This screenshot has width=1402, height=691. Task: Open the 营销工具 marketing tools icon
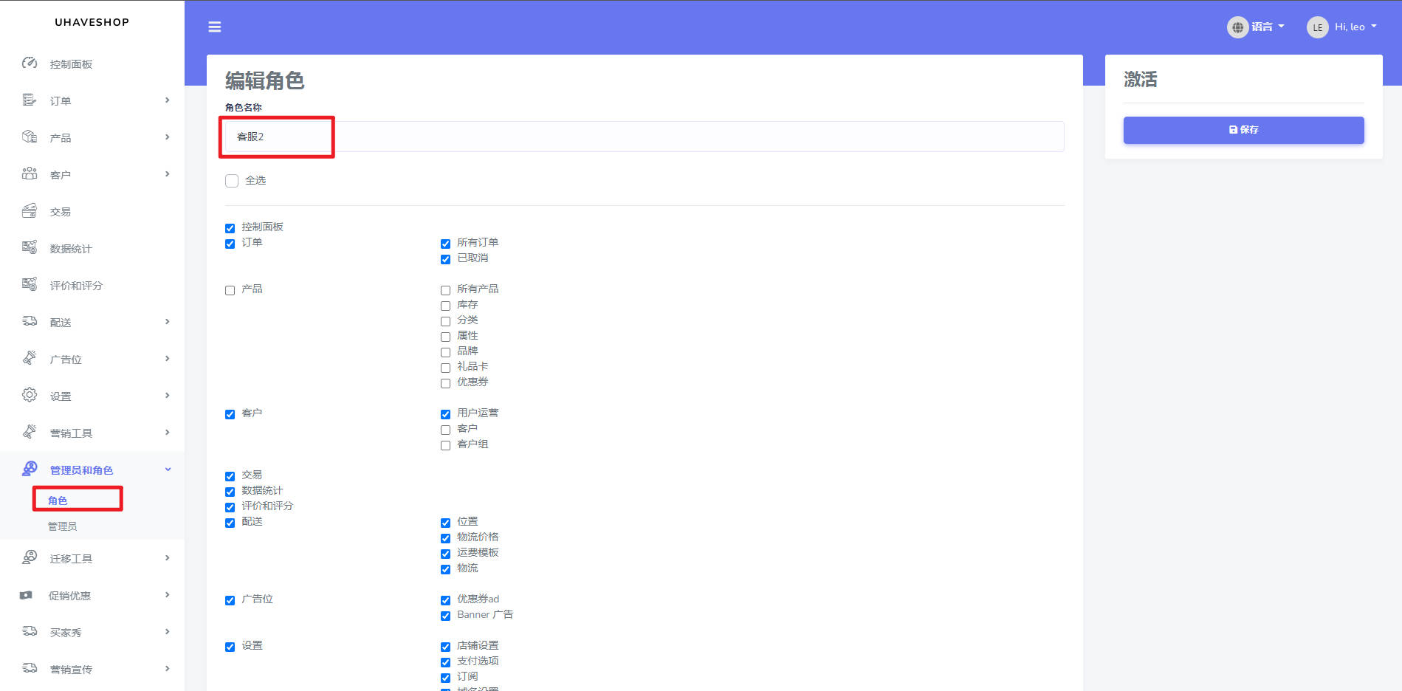30,433
